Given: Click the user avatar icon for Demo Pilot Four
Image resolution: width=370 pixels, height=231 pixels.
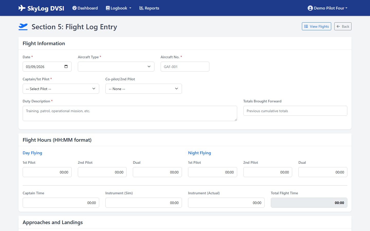Looking at the screenshot, I should [x=310, y=8].
